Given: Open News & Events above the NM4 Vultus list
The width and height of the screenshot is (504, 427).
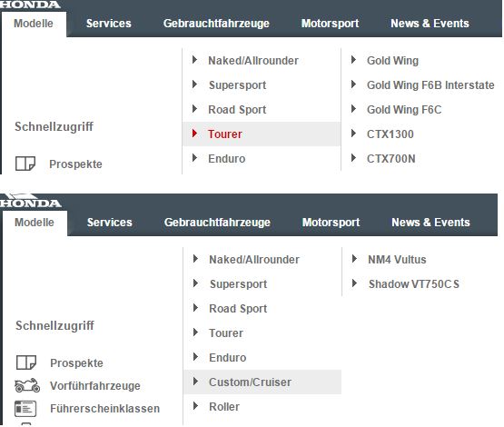Looking at the screenshot, I should (x=430, y=223).
